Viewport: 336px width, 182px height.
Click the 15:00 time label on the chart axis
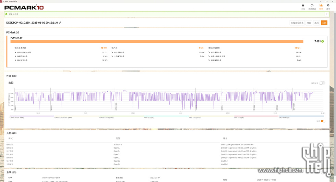coord(228,113)
